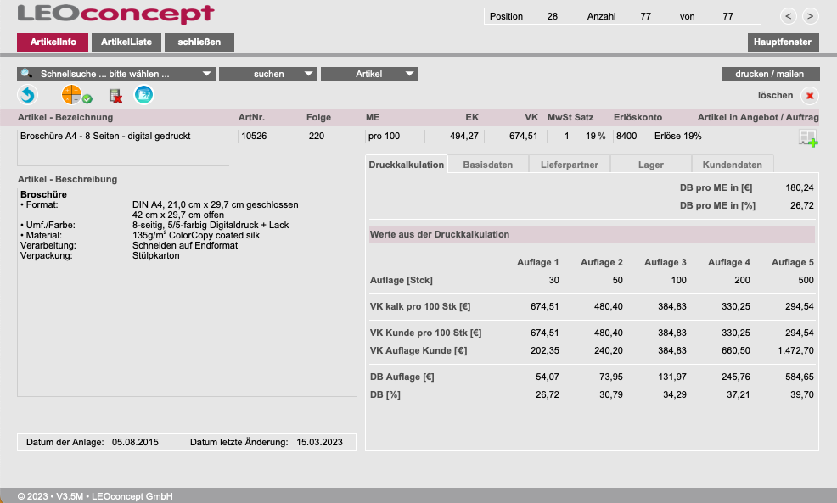The image size is (837, 503).
Task: Open the Artikel dropdown menu
Action: pyautogui.click(x=369, y=74)
